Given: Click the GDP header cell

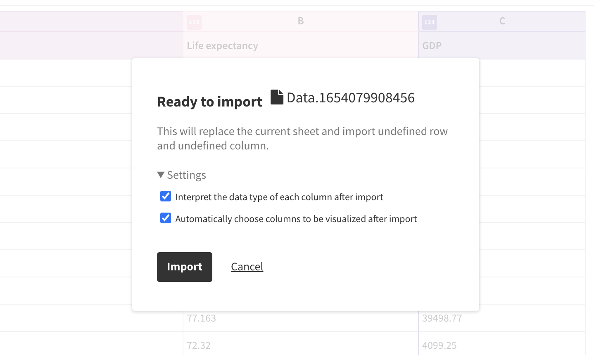Looking at the screenshot, I should (x=432, y=45).
